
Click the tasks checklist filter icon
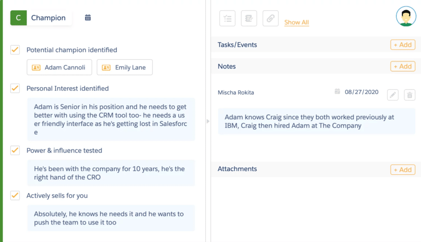(x=227, y=18)
